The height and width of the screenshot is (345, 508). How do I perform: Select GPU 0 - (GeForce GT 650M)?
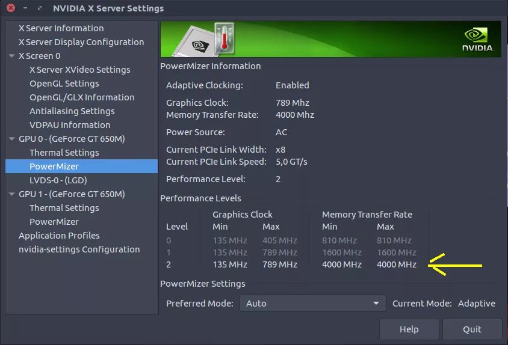[72, 139]
